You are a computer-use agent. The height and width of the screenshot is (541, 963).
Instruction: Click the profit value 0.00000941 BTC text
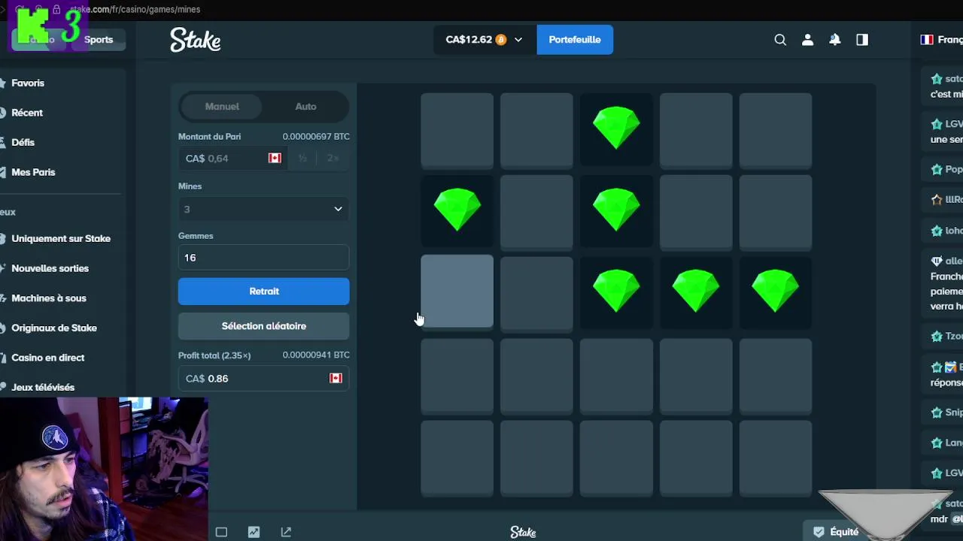(x=316, y=355)
